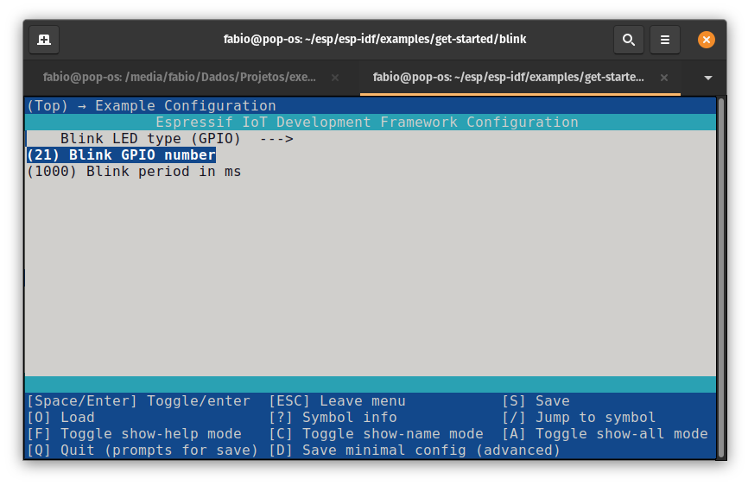The width and height of the screenshot is (748, 485).
Task: Click the window title fabio@pop-os blink path
Action: click(x=375, y=39)
